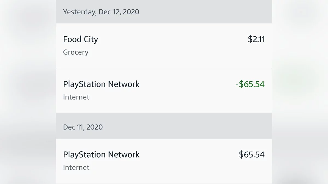Image resolution: width=328 pixels, height=184 pixels.
Task: Click Internet label under the Dec 11 charge
Action: pyautogui.click(x=76, y=167)
